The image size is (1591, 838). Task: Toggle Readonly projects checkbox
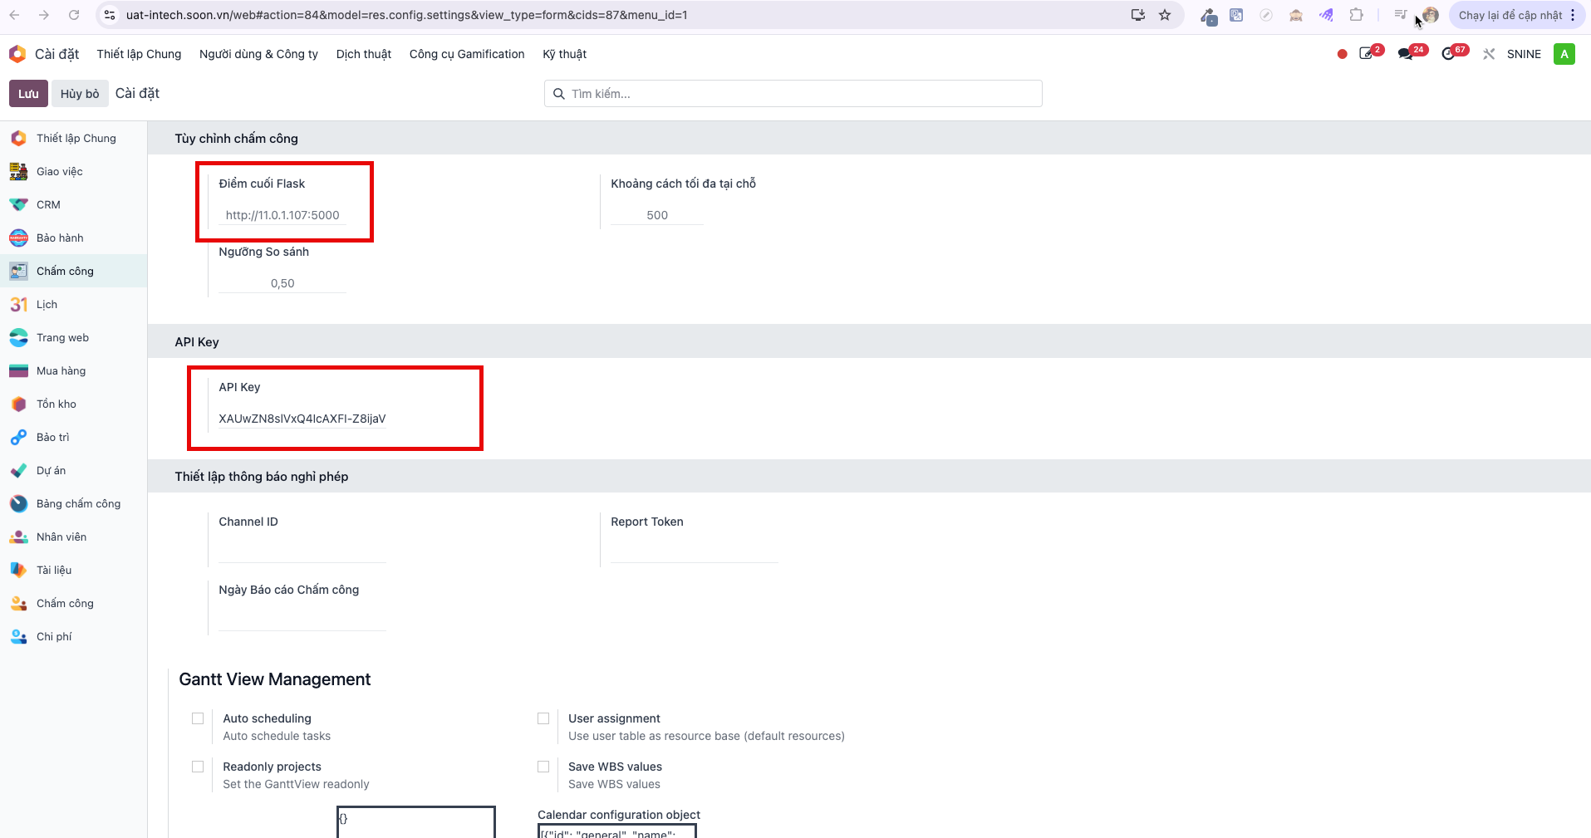point(198,767)
